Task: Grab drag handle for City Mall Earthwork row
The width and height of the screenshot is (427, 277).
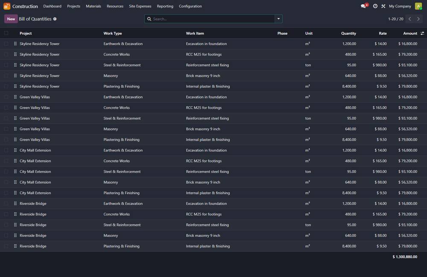Action: 15,150
